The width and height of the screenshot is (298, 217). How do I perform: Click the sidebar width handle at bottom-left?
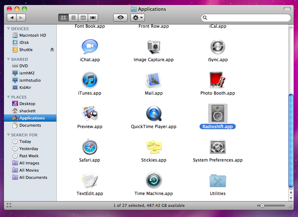tap(9, 205)
